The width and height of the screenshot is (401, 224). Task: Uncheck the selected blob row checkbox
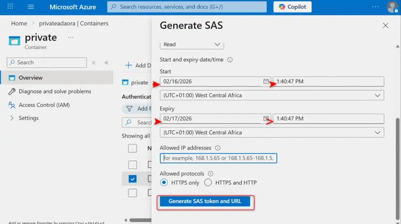(132, 179)
